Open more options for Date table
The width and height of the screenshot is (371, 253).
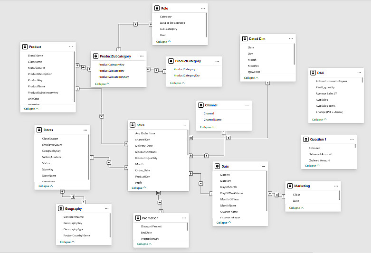[x=263, y=167]
